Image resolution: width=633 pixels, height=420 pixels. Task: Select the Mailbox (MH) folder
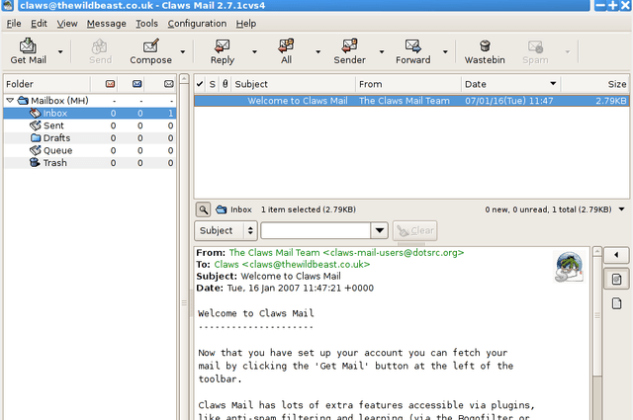[x=59, y=101]
